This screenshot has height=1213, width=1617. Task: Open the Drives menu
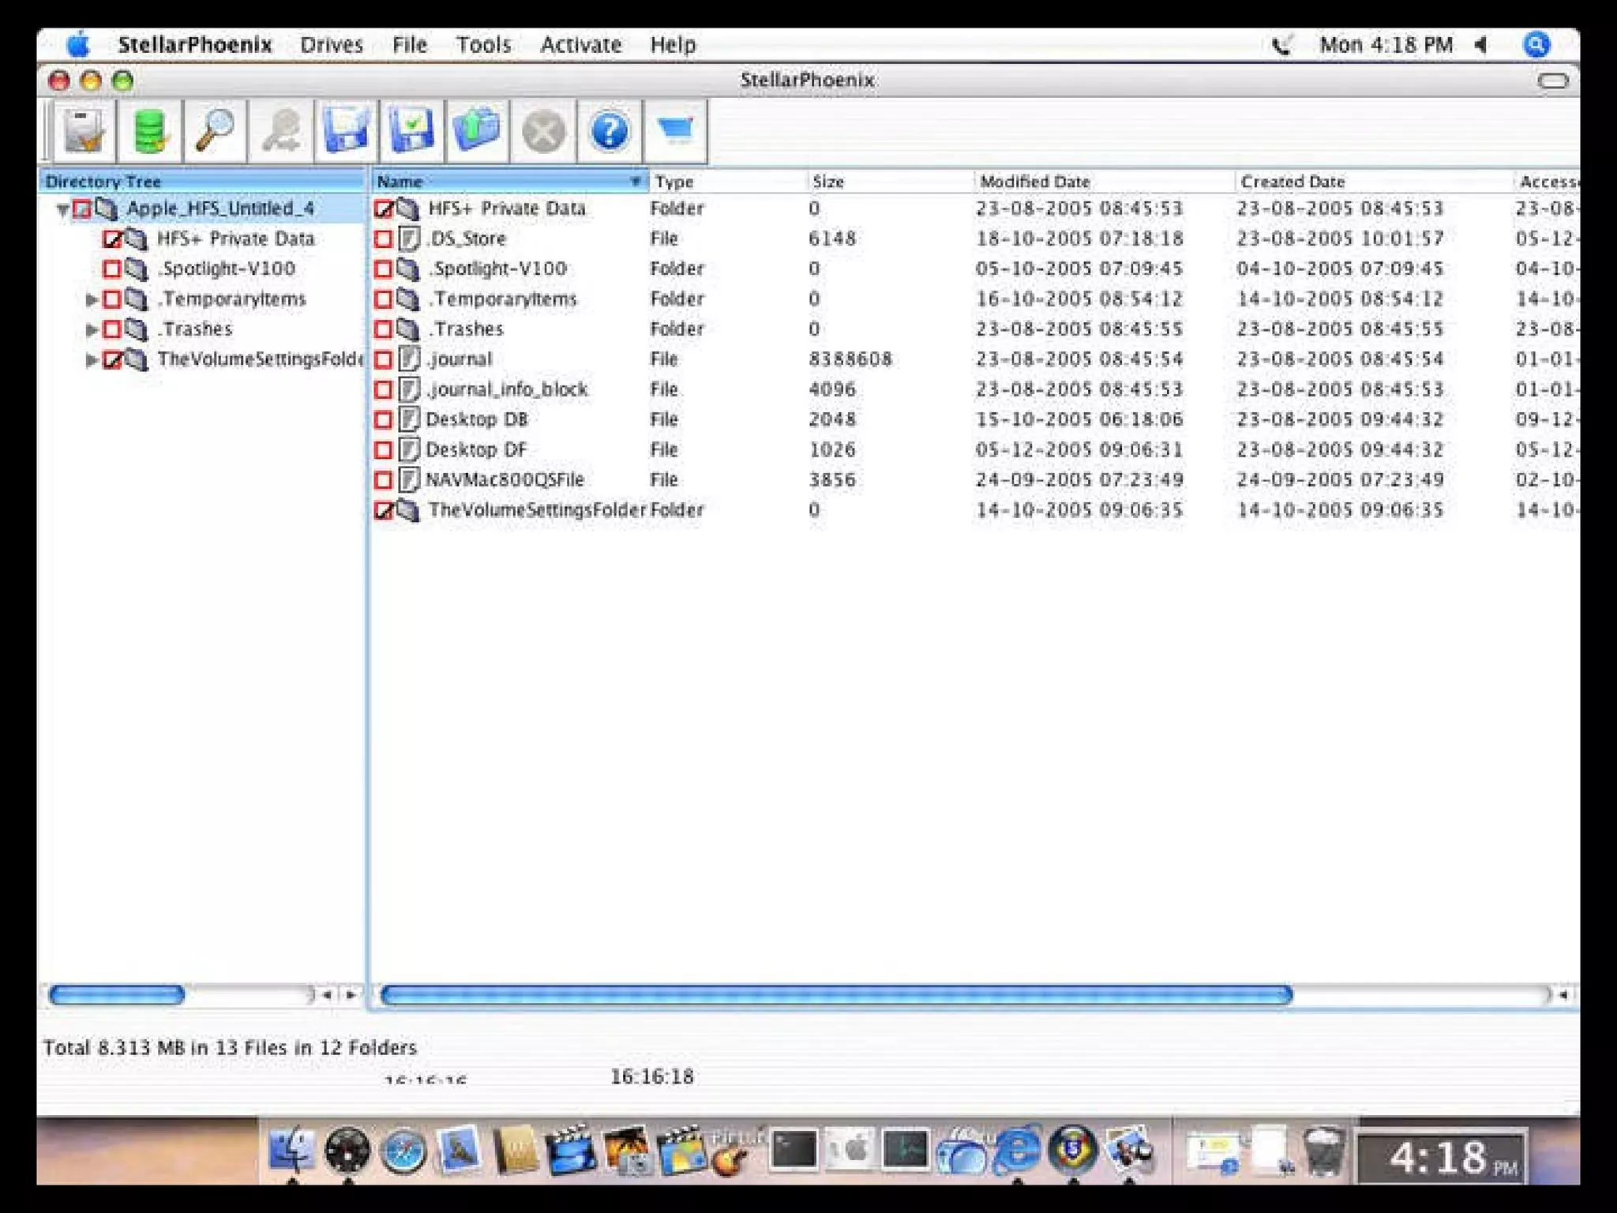[x=332, y=45]
